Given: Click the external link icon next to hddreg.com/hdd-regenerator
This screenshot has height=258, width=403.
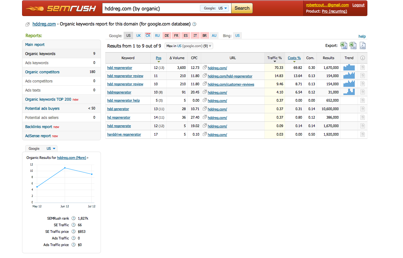Looking at the screenshot, I should click(205, 76).
